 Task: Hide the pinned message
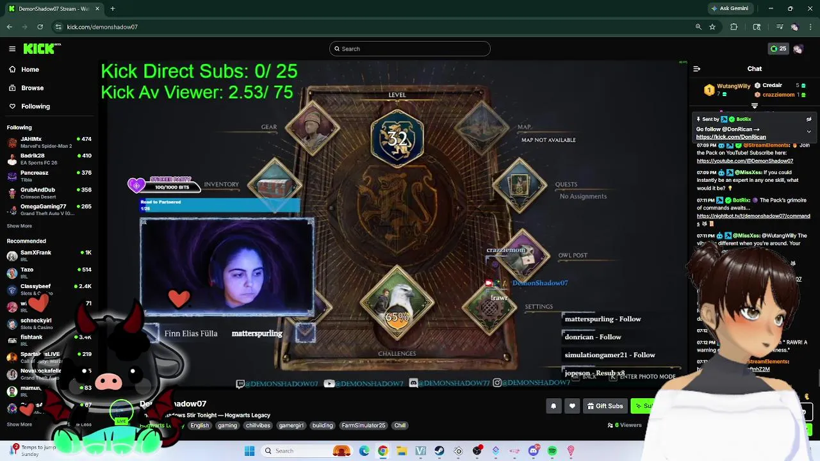coord(808,119)
